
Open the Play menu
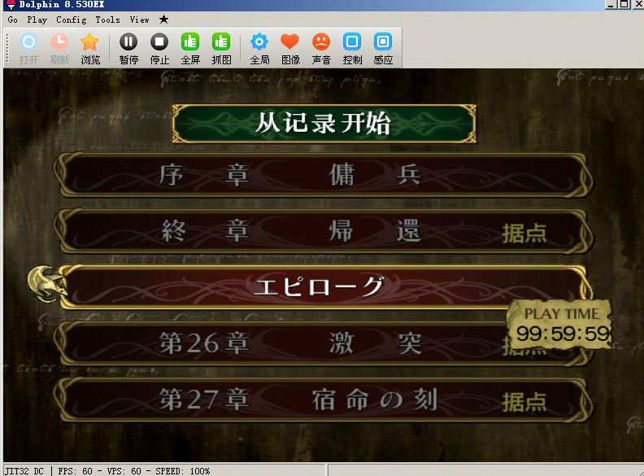[37, 20]
